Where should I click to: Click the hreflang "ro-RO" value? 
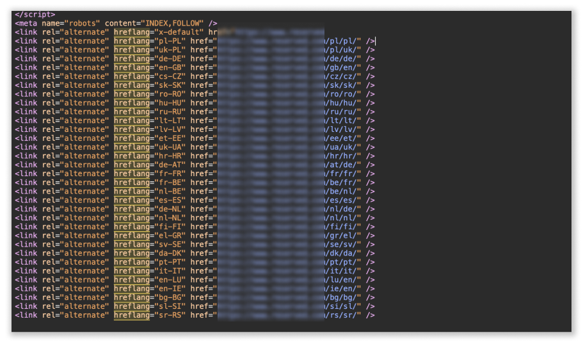tap(170, 94)
